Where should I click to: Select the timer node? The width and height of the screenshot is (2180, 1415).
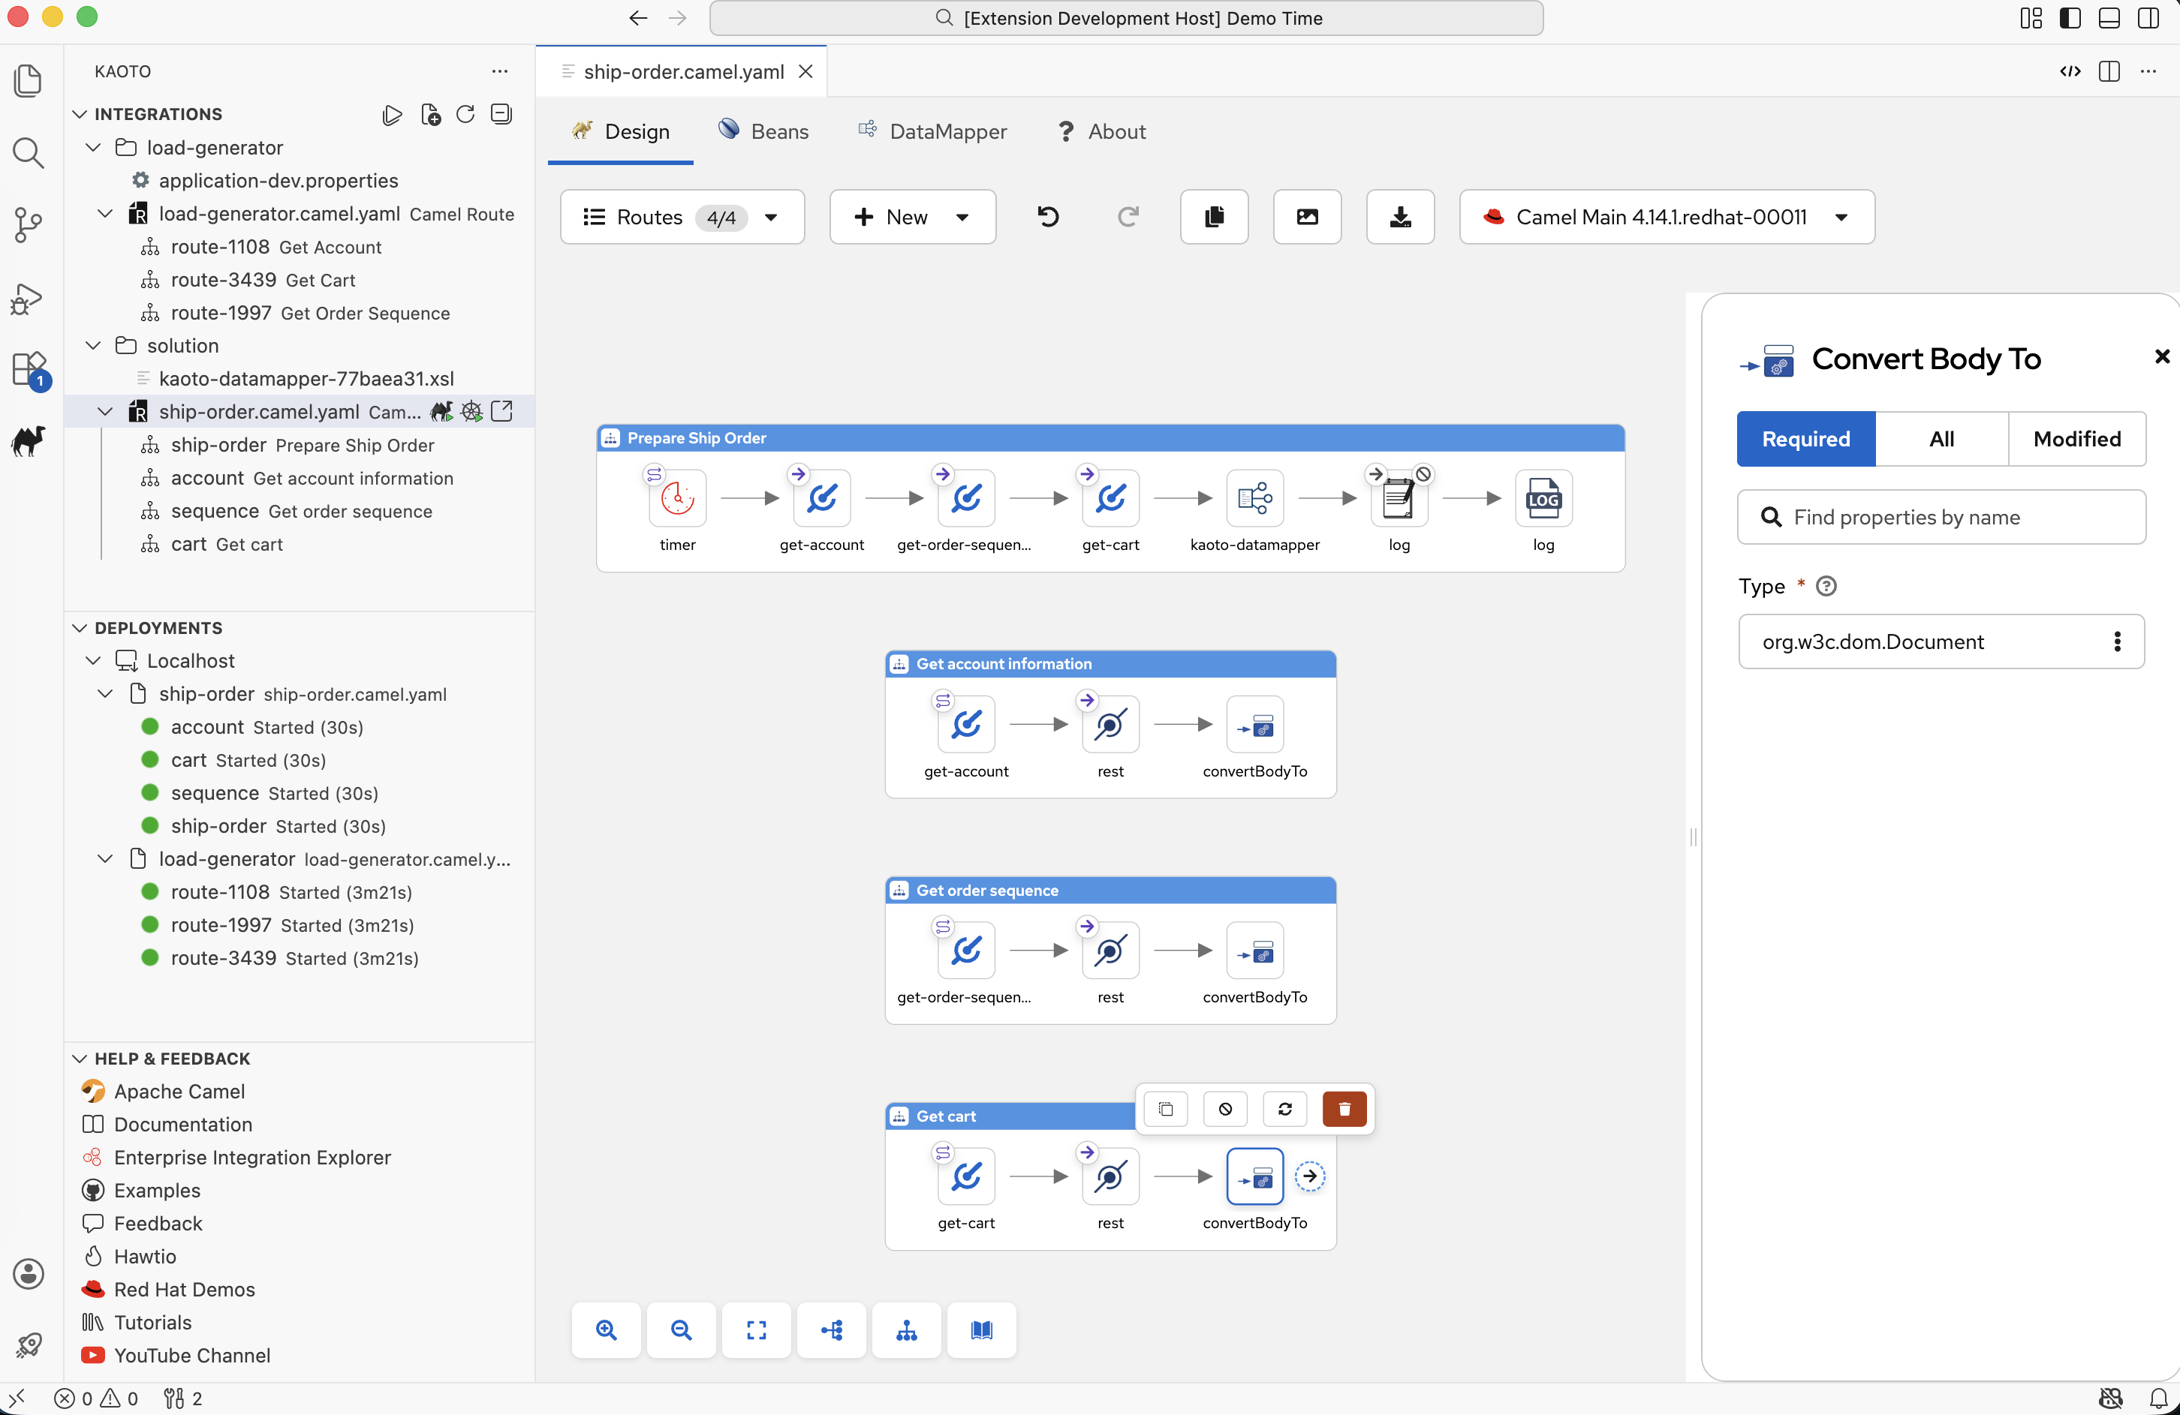point(677,499)
